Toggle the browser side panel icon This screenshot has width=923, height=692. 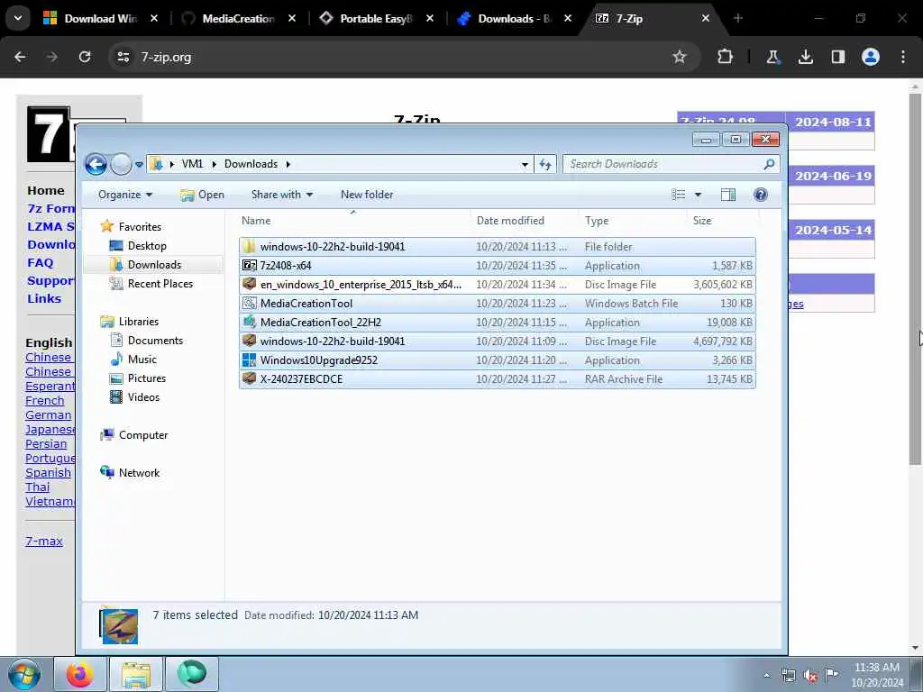tap(837, 57)
